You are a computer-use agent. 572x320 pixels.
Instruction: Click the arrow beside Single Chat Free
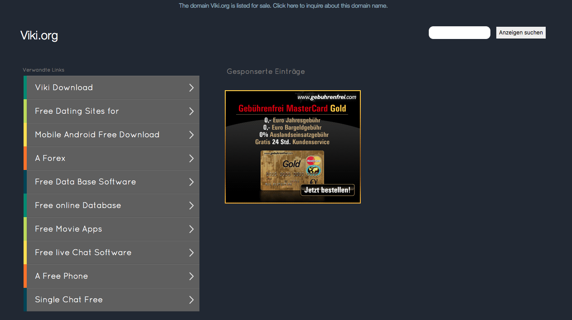point(191,300)
